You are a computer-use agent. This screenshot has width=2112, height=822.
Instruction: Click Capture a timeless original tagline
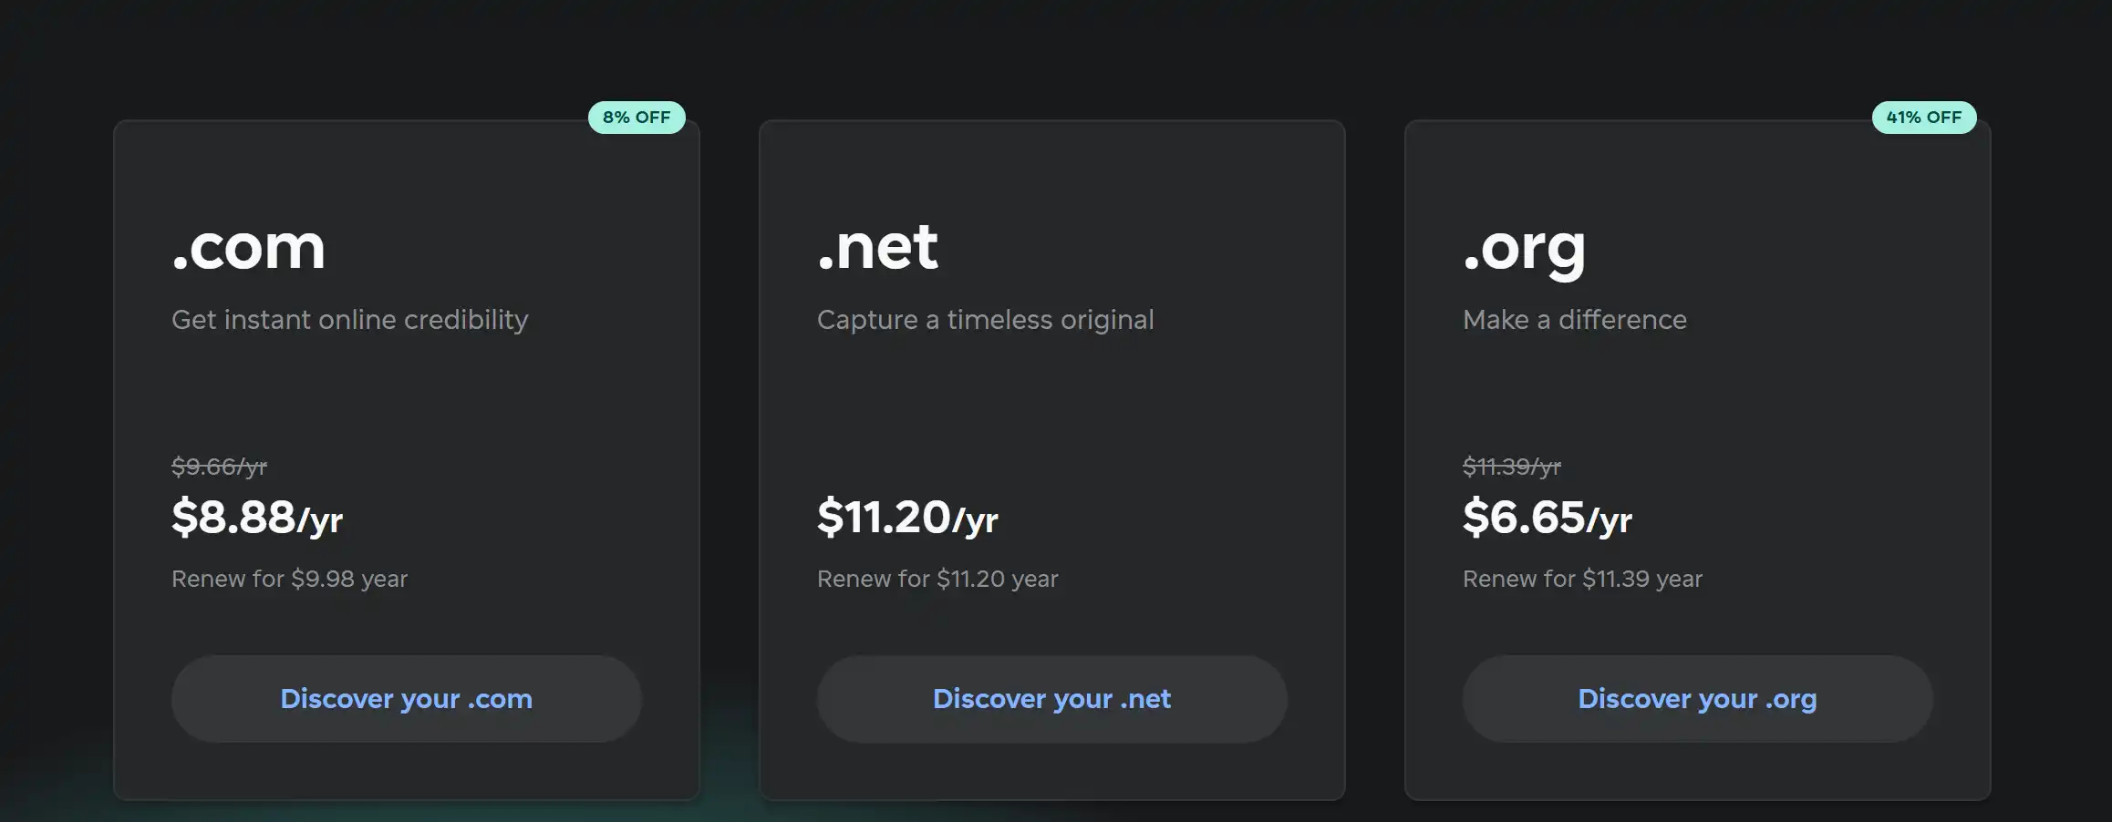coord(985,321)
